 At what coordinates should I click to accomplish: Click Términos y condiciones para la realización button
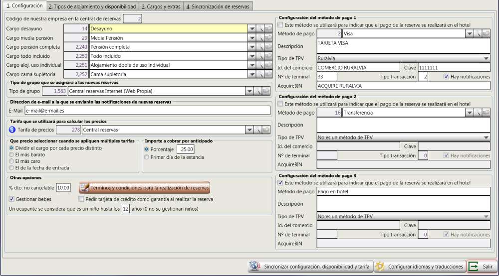(145, 188)
